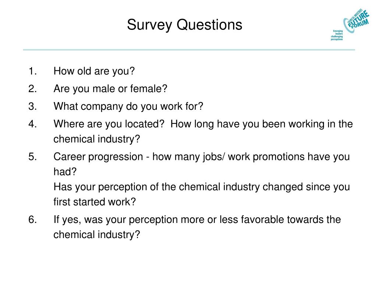The height and width of the screenshot is (283, 377).
Task: Click question 'How old are you?'
Action: coord(94,71)
